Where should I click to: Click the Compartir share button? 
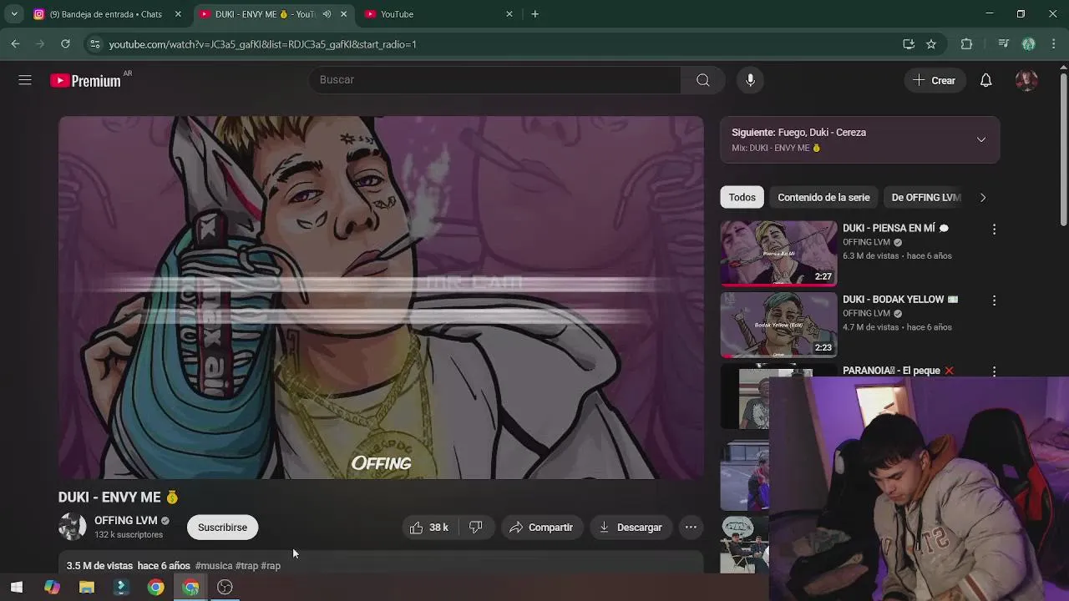point(541,528)
